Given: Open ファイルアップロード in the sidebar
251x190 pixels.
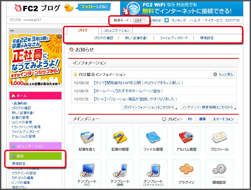Looking at the screenshot, I should tap(25, 132).
